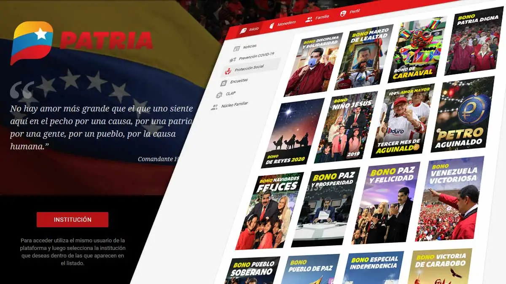
Task: Click the Patria flag speech-bubble logo
Action: [32, 43]
